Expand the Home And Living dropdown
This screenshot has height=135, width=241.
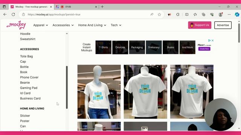tap(92, 25)
